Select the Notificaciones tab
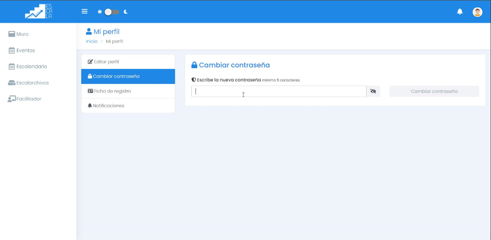This screenshot has height=240, width=491. (x=108, y=105)
